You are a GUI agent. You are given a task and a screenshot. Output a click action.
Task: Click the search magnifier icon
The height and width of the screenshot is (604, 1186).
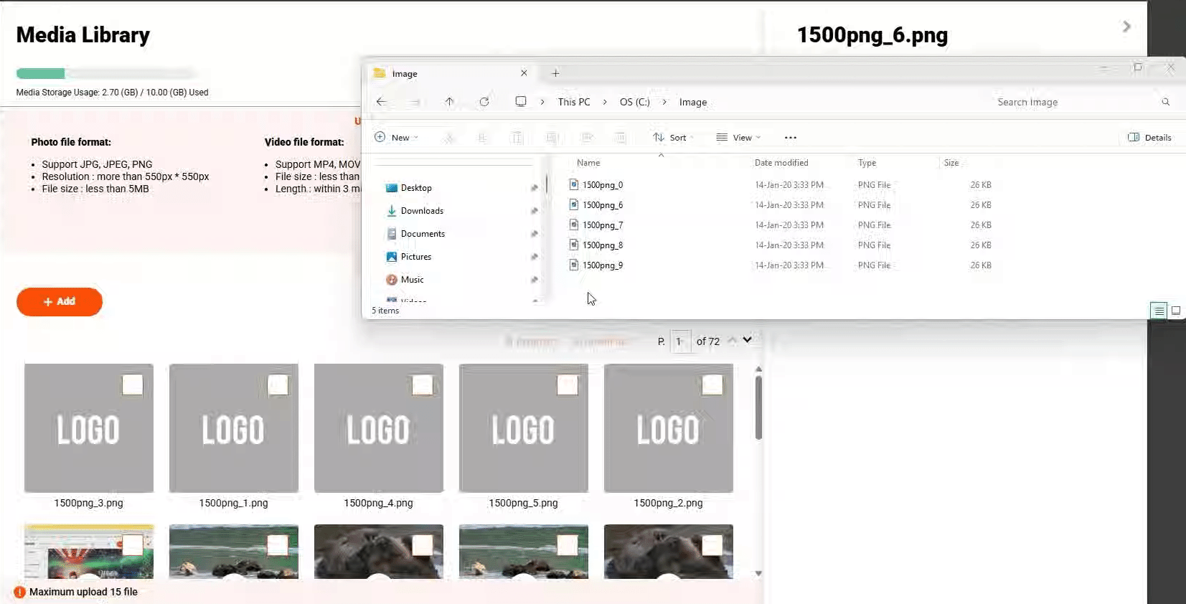point(1165,102)
